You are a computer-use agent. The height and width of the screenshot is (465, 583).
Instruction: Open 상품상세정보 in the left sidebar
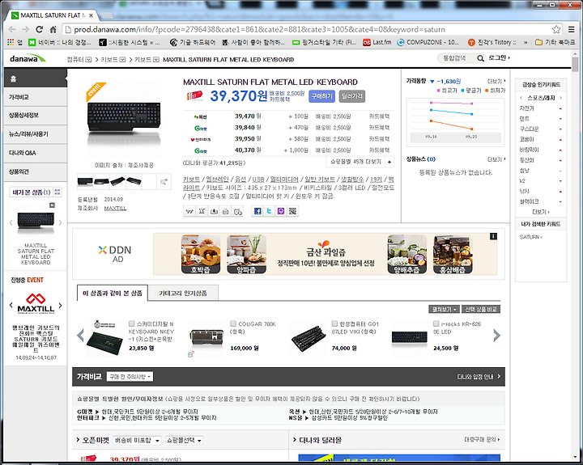point(36,116)
